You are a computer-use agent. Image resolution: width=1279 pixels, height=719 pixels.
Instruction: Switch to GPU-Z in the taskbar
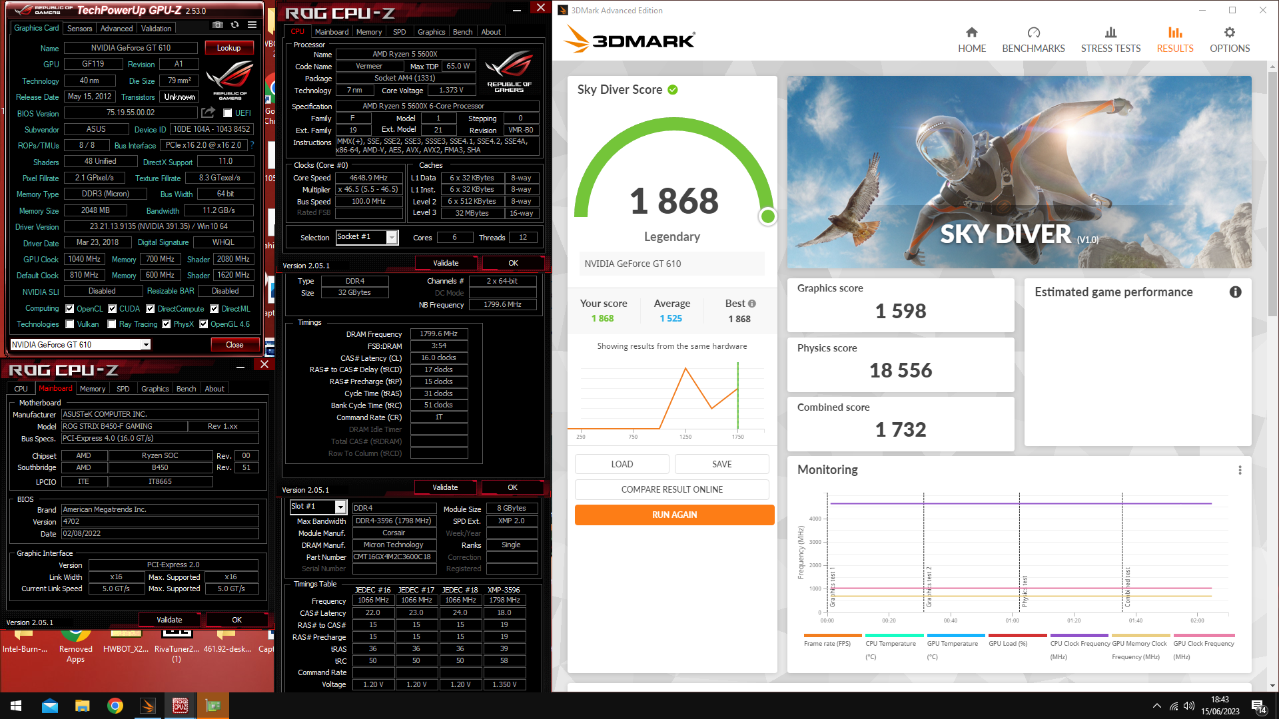click(213, 706)
